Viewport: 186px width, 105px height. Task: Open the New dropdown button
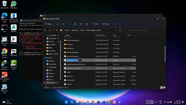click(x=49, y=24)
